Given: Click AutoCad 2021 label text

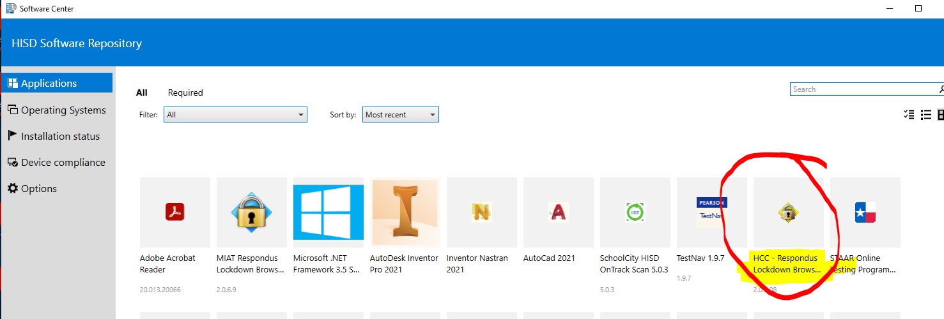Looking at the screenshot, I should 549,258.
